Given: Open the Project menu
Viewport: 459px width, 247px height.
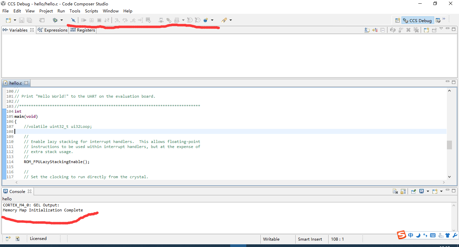Looking at the screenshot, I should 46,11.
